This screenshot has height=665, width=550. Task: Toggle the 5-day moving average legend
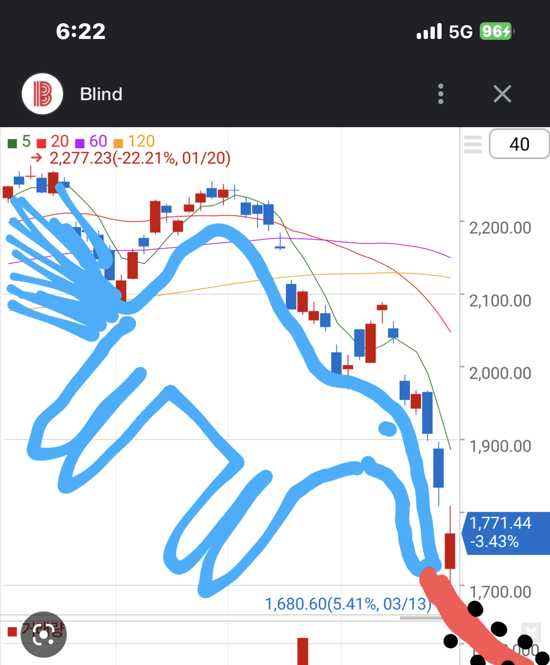point(19,141)
